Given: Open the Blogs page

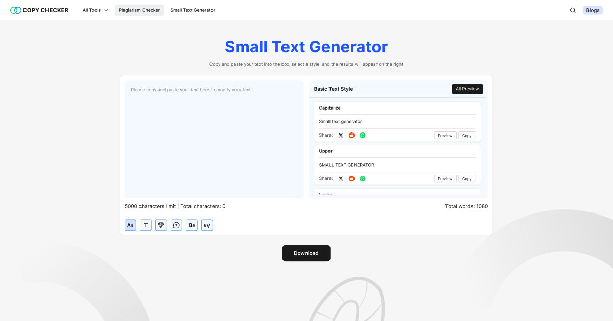Looking at the screenshot, I should 593,10.
